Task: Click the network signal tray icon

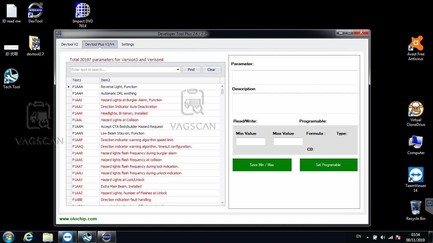Action: click(391, 237)
